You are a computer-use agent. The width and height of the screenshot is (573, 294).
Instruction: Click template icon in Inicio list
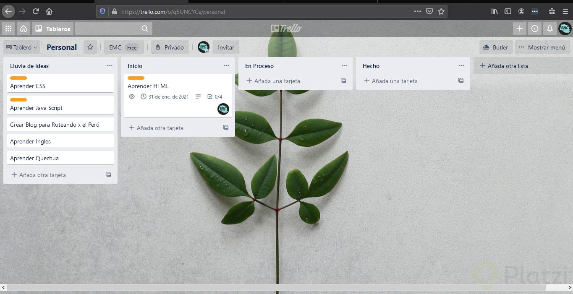(226, 127)
